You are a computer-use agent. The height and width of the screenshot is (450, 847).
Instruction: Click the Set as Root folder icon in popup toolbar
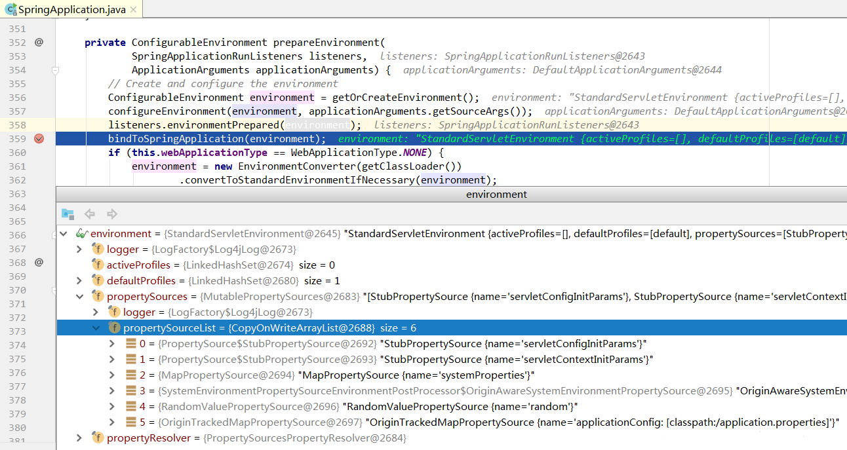(67, 214)
